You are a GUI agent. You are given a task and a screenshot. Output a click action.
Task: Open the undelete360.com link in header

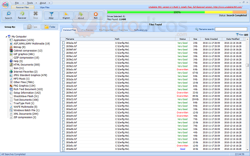coord(228,7)
